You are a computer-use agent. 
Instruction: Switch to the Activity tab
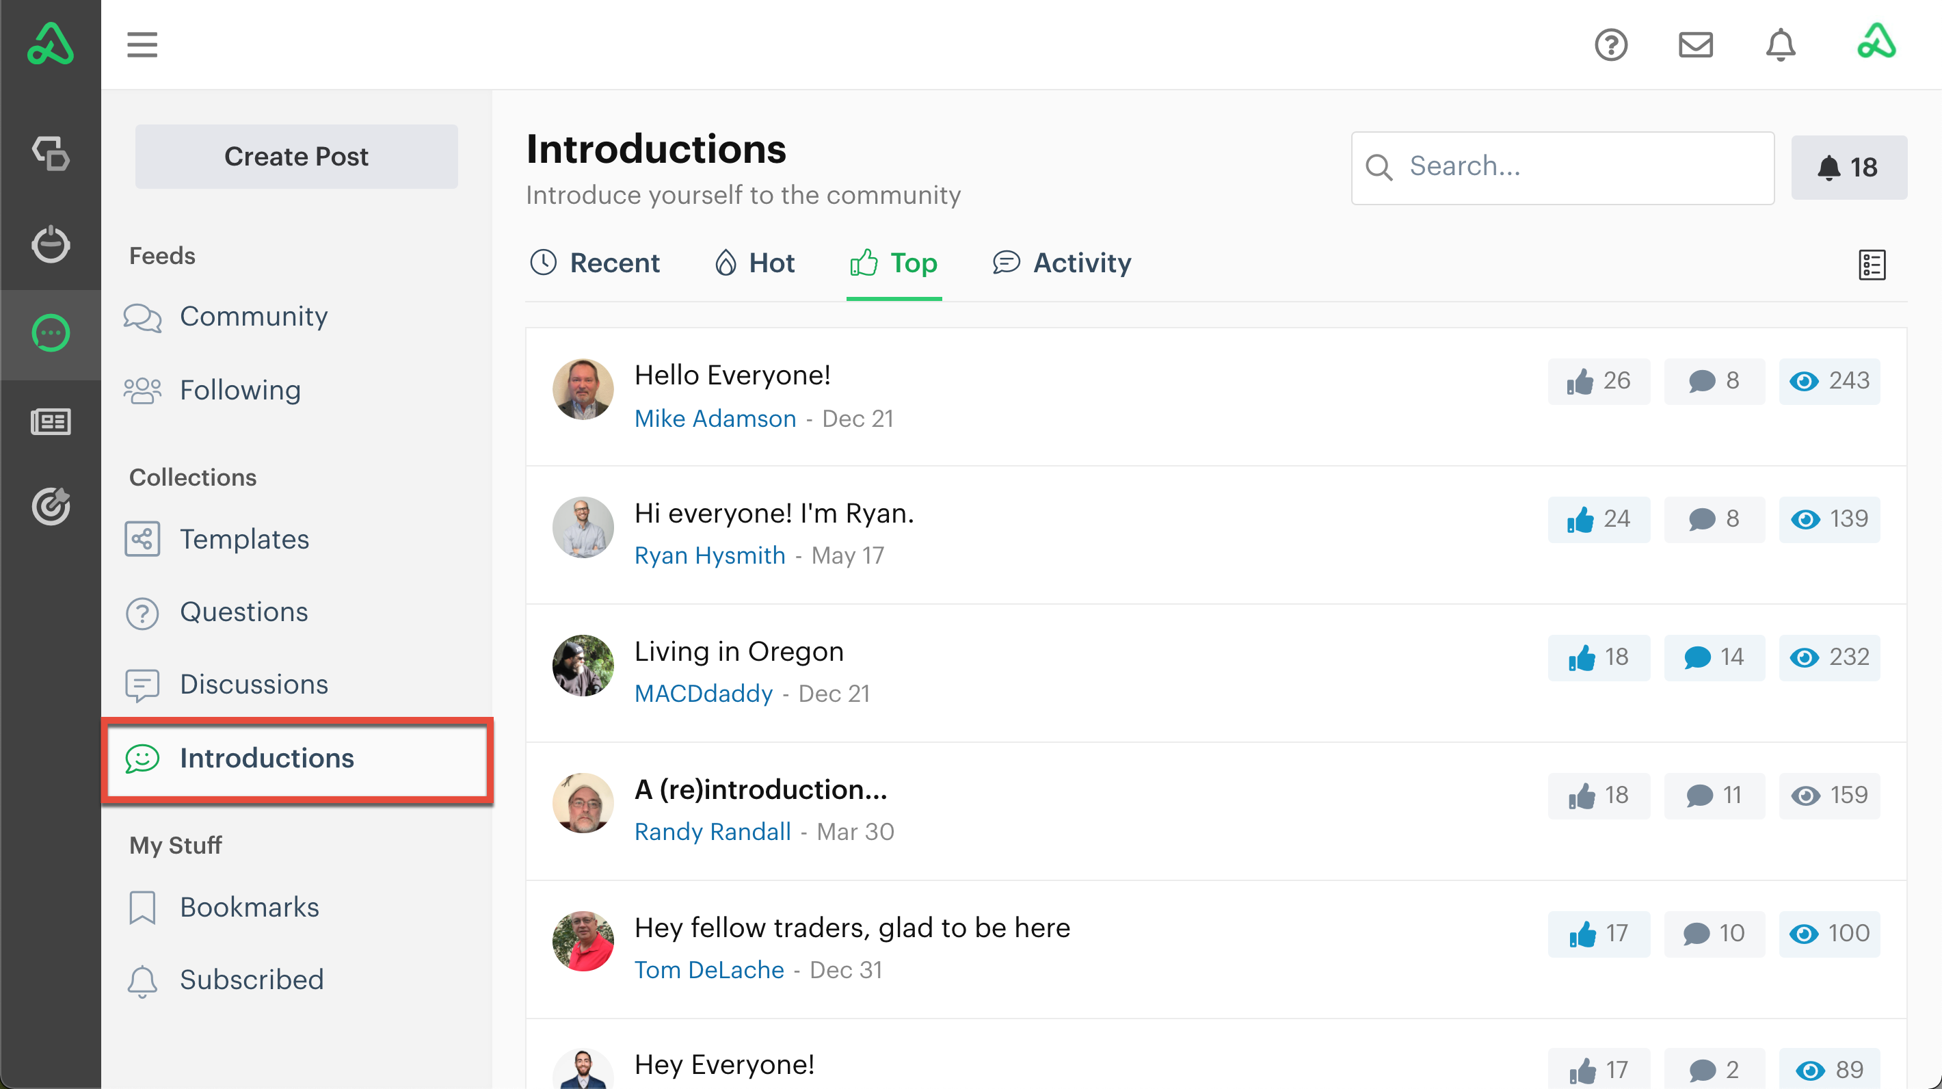[x=1062, y=263]
